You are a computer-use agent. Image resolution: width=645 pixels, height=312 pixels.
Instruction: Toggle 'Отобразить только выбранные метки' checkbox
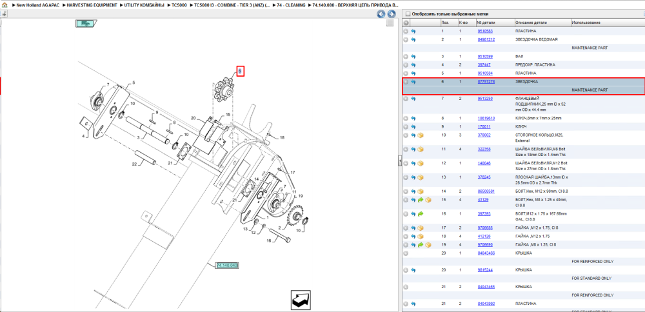click(x=408, y=14)
